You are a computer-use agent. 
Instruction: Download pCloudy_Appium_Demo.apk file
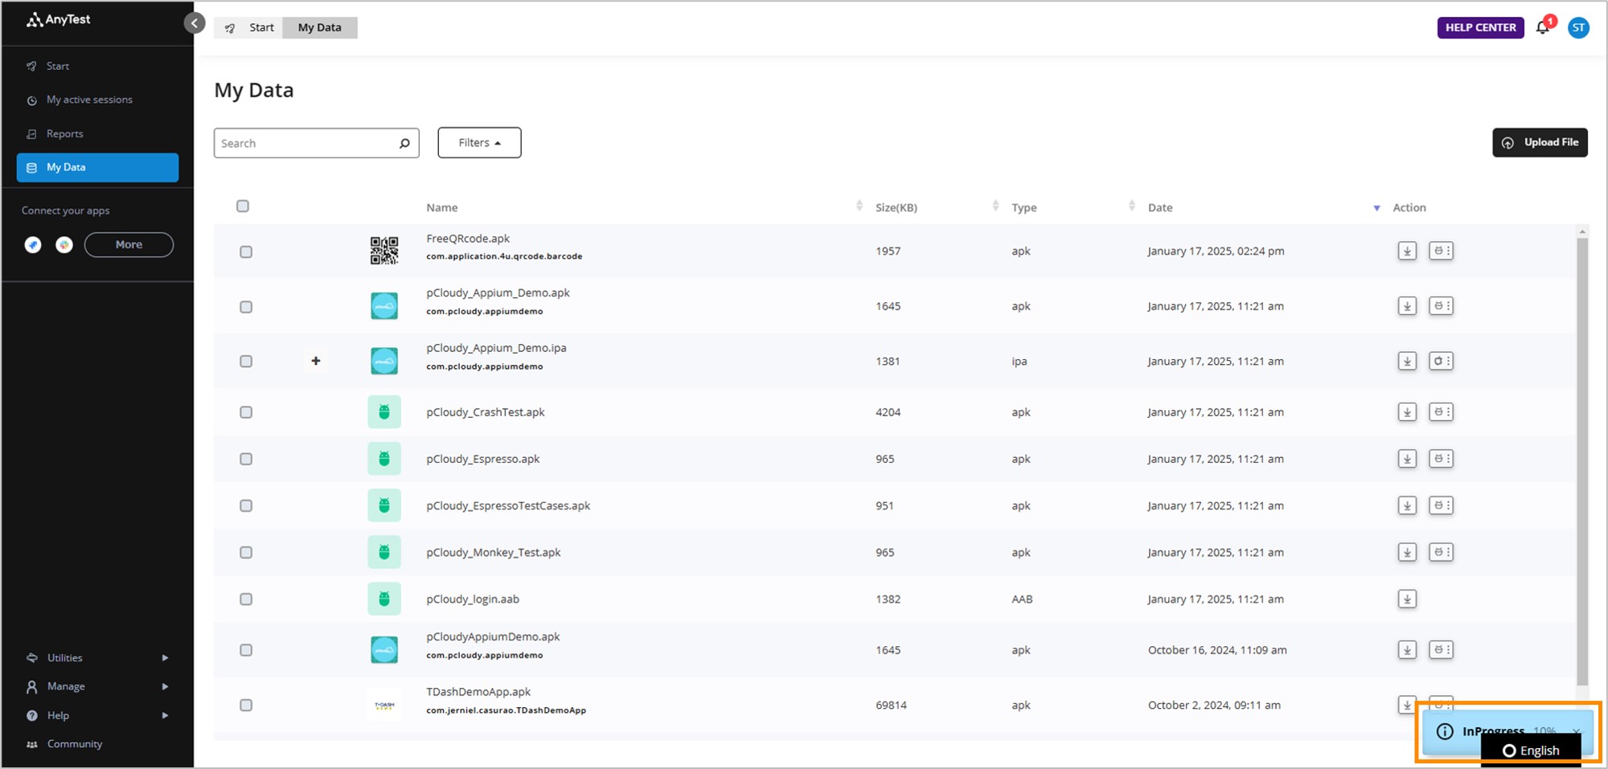(1407, 306)
